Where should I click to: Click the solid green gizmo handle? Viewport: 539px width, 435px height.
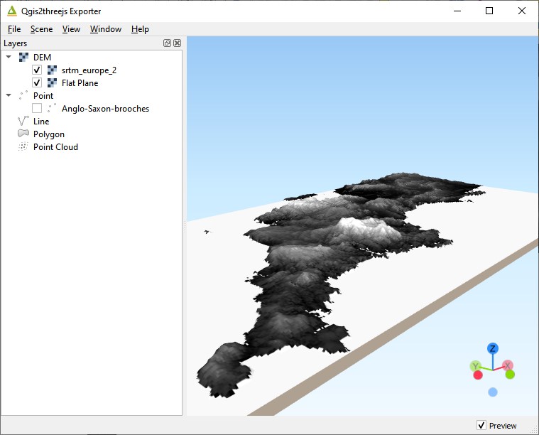[510, 375]
